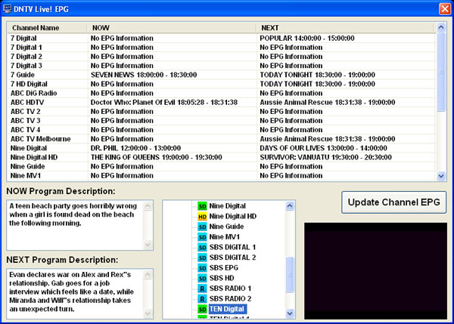Select the ABC TV 3 channel row
Screen dimensions: 454x324
222,121
